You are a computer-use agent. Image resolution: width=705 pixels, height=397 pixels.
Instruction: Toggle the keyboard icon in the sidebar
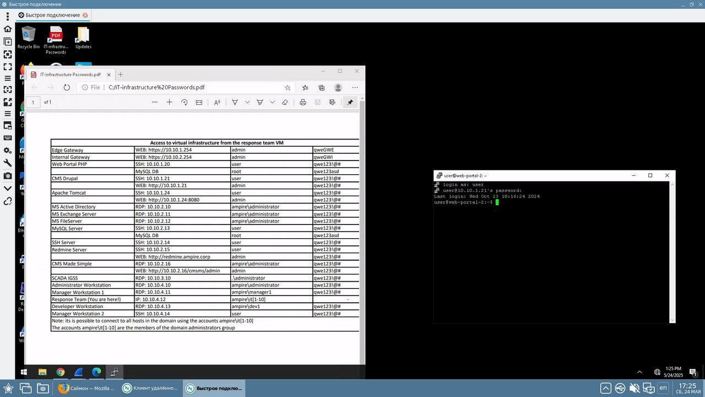click(x=8, y=138)
